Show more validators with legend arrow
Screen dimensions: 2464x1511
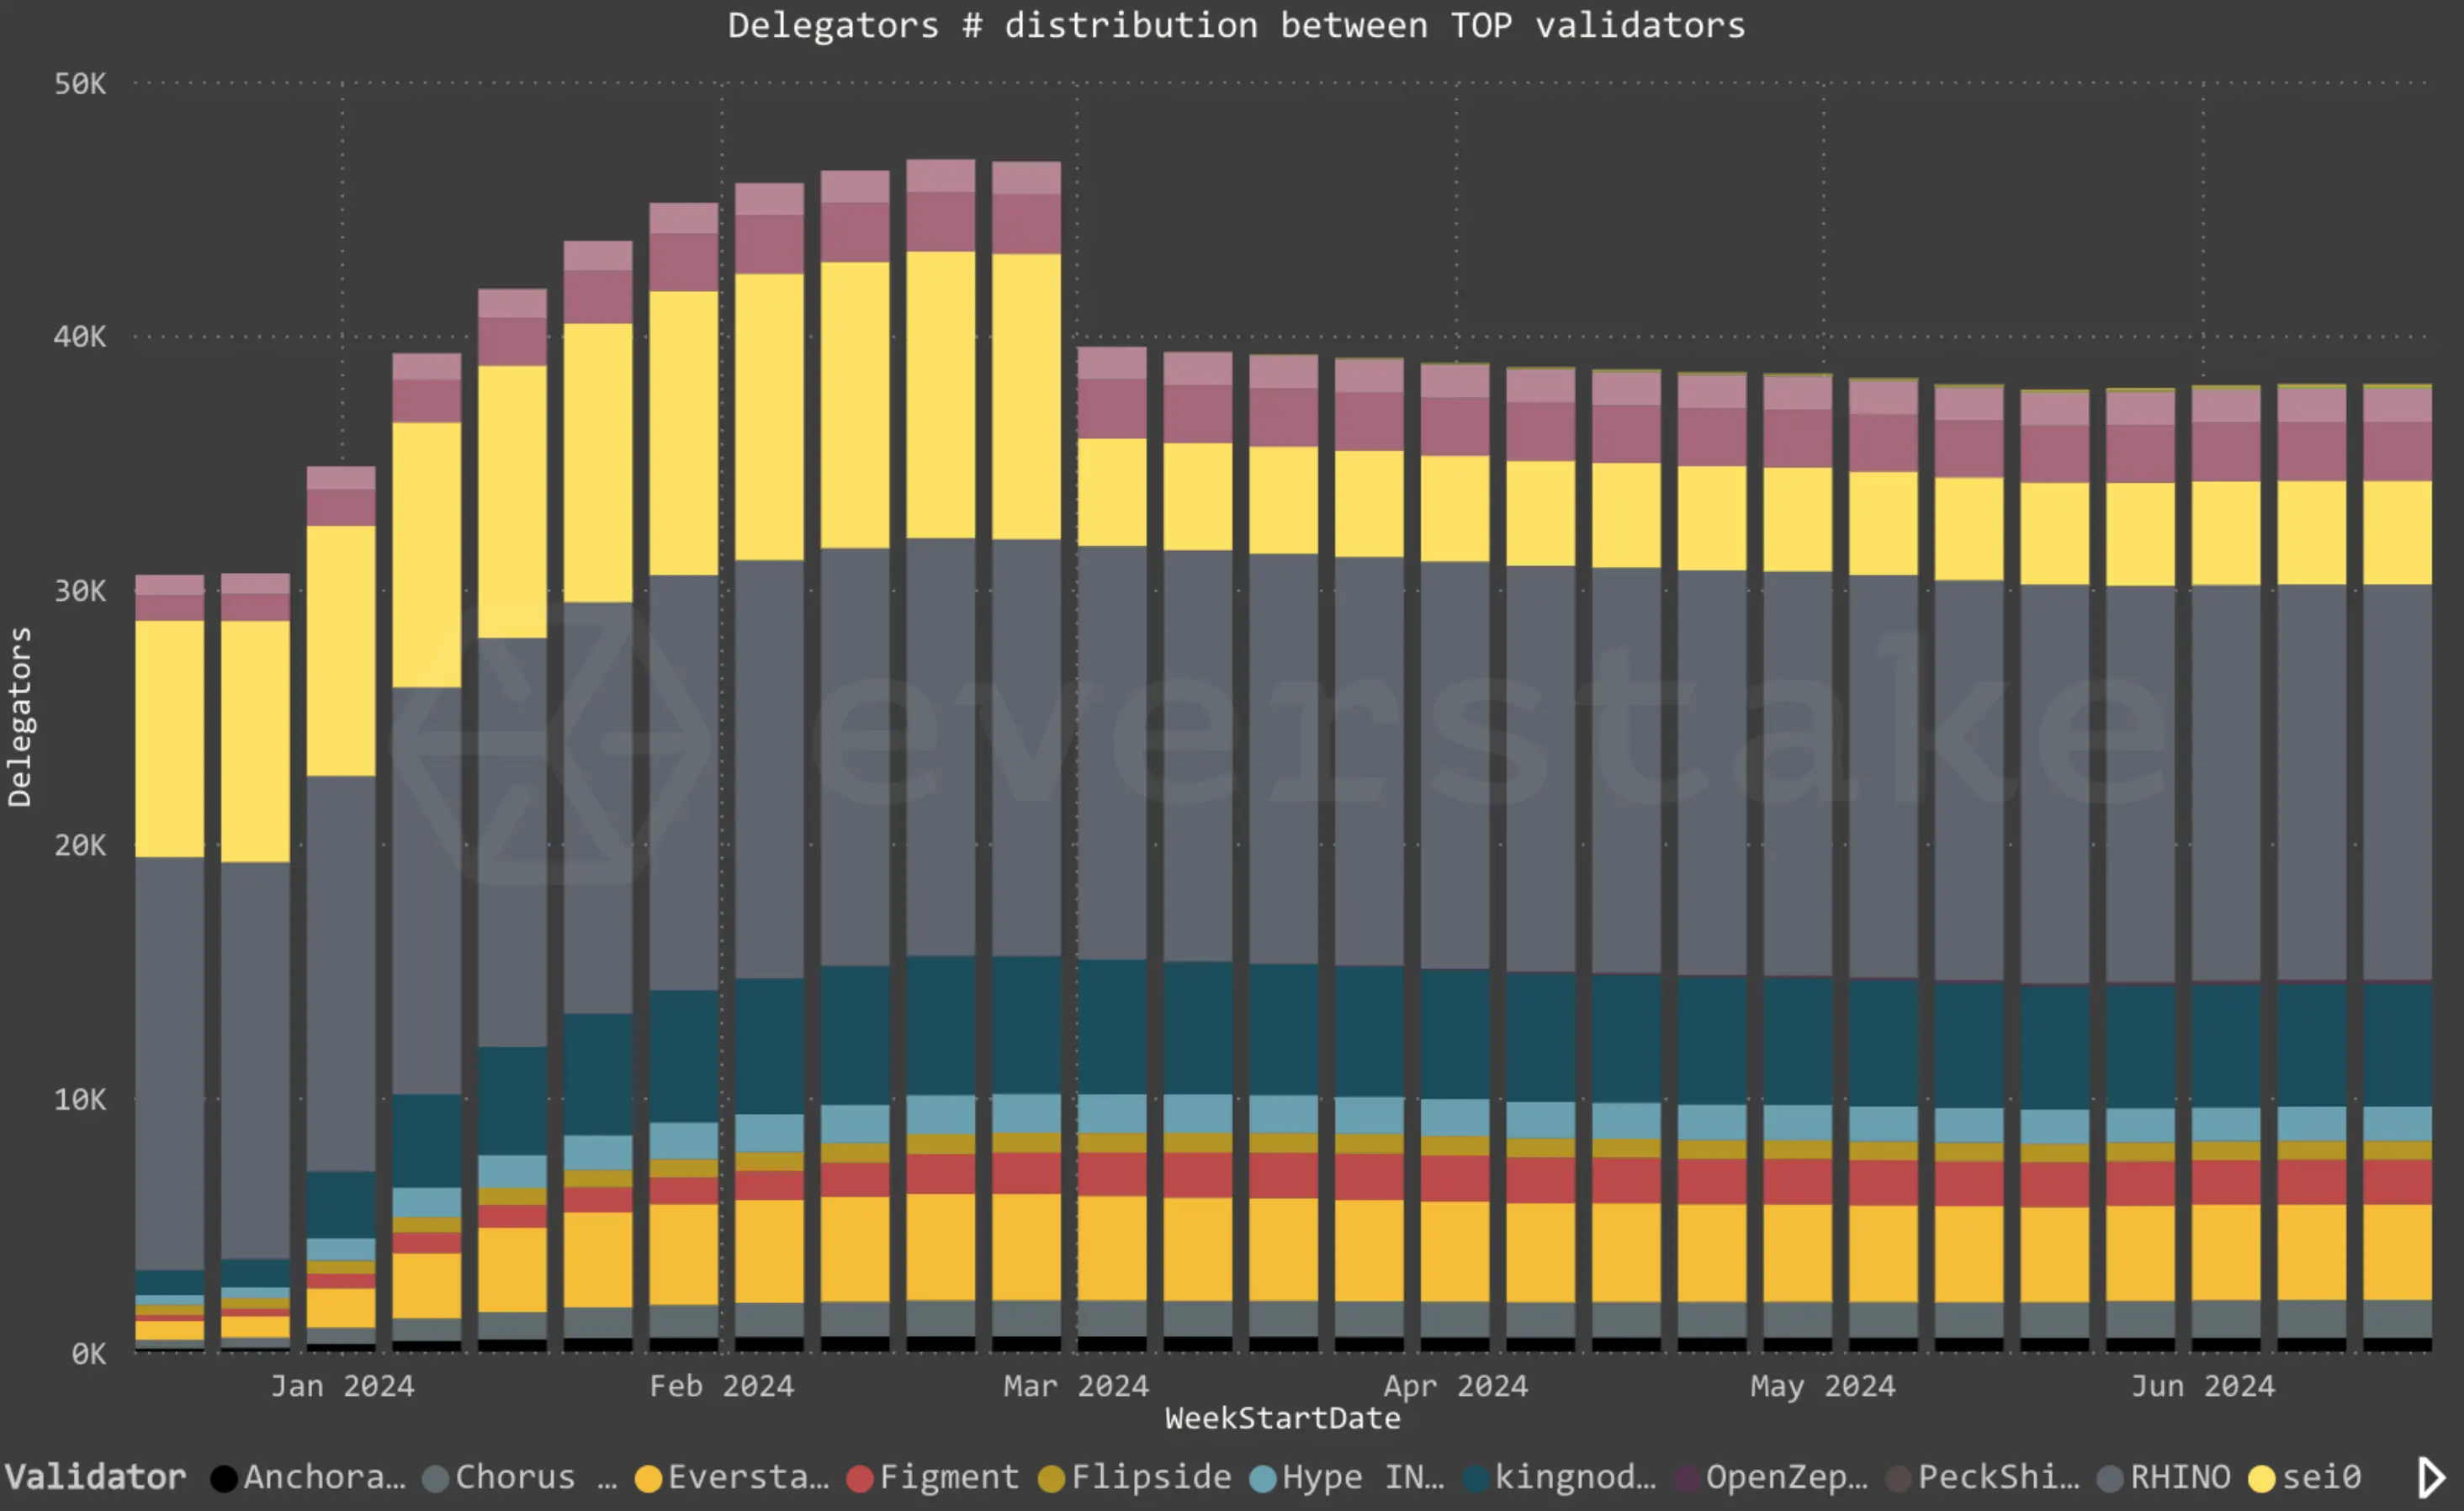coord(2432,1477)
